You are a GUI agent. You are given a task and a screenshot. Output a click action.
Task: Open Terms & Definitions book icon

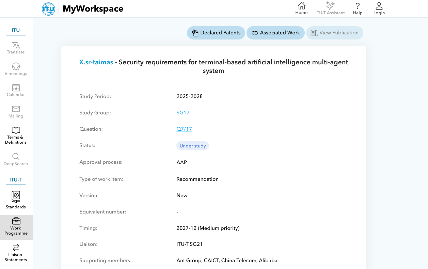(x=16, y=130)
